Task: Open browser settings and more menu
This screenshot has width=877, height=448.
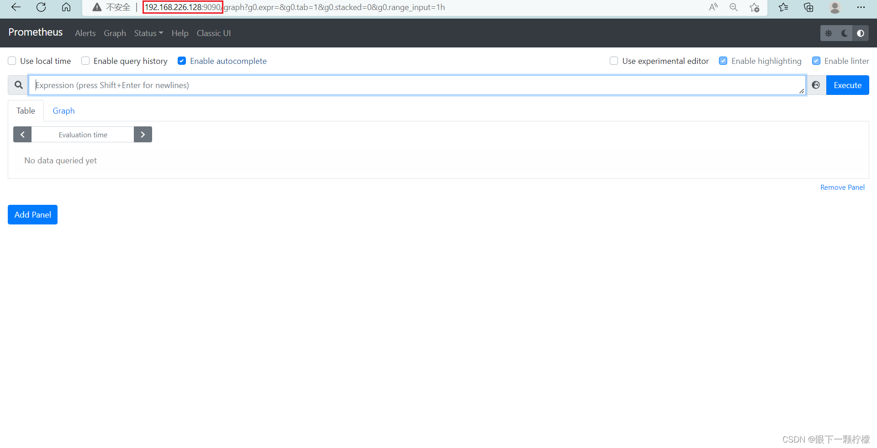Action: (861, 7)
